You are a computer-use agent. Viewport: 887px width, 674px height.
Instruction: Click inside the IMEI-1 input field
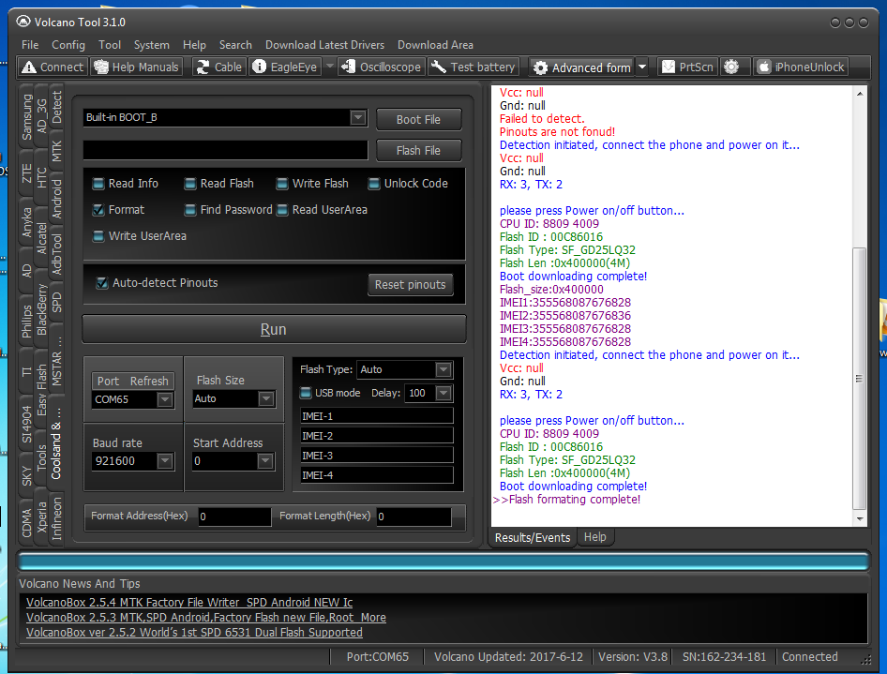[x=375, y=416]
